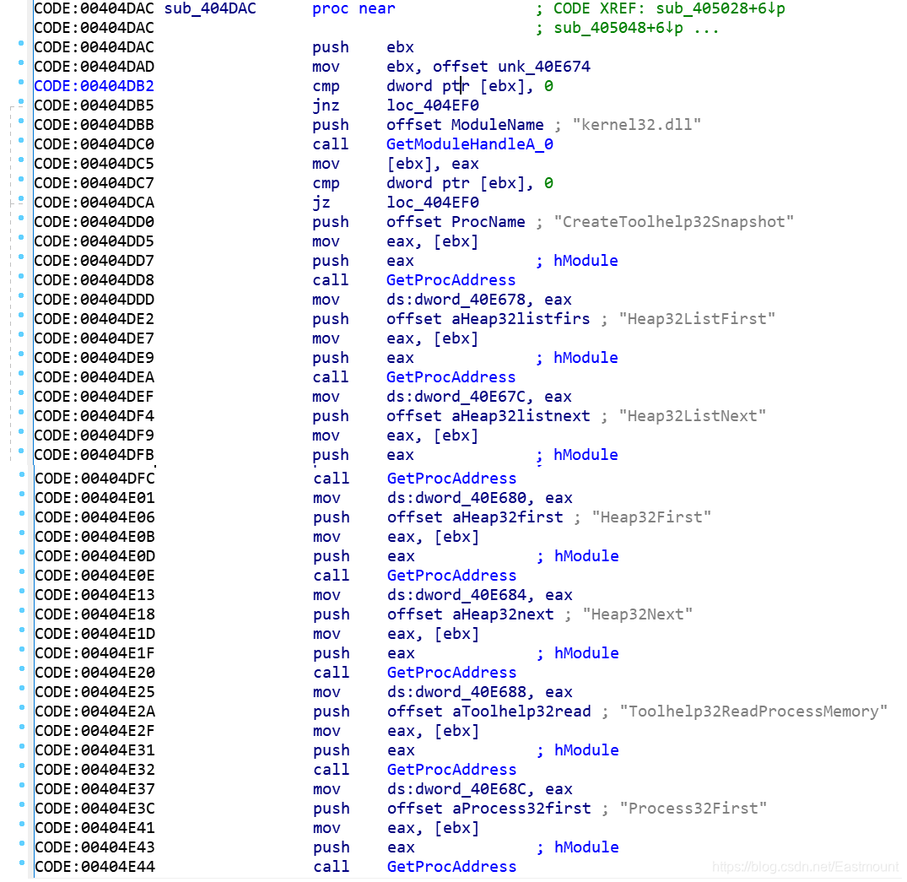The height and width of the screenshot is (882, 907).
Task: Click offset unk_40E674 operand
Action: (512, 67)
